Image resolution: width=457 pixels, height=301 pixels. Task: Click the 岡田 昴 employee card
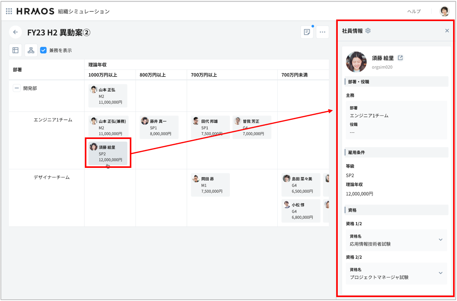[x=210, y=185]
